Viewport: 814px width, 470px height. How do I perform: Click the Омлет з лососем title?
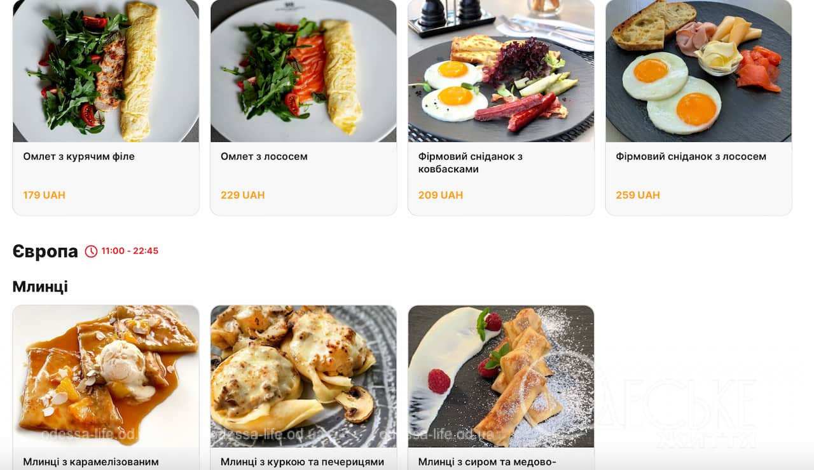[x=264, y=156]
